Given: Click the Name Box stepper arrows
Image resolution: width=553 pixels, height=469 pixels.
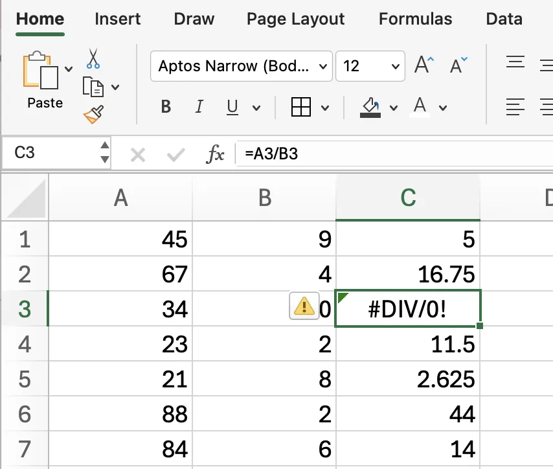Looking at the screenshot, I should 105,152.
